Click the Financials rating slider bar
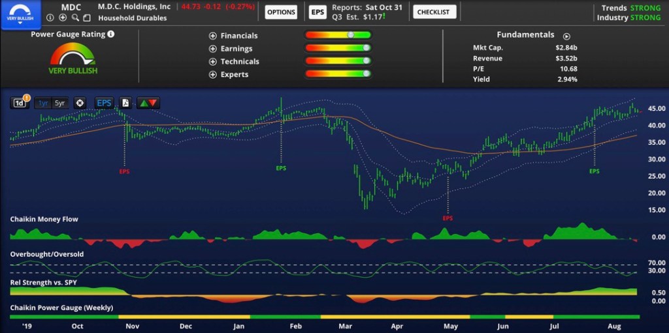669x333 pixels. pyautogui.click(x=338, y=35)
